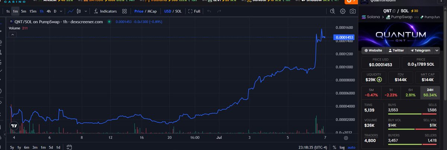Open the Pump.fun link
Screen dimensions: 447x150
[429, 17]
